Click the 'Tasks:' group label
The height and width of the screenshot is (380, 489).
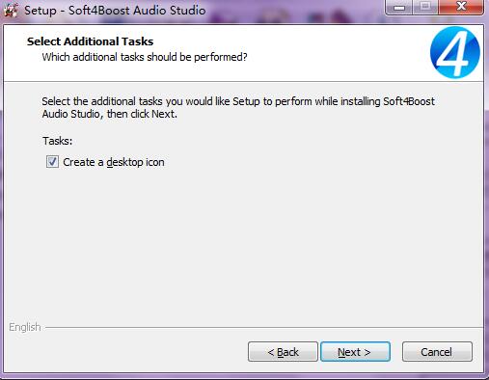click(58, 141)
